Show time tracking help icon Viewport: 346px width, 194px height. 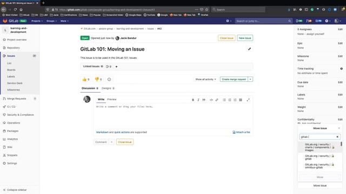pos(341,68)
